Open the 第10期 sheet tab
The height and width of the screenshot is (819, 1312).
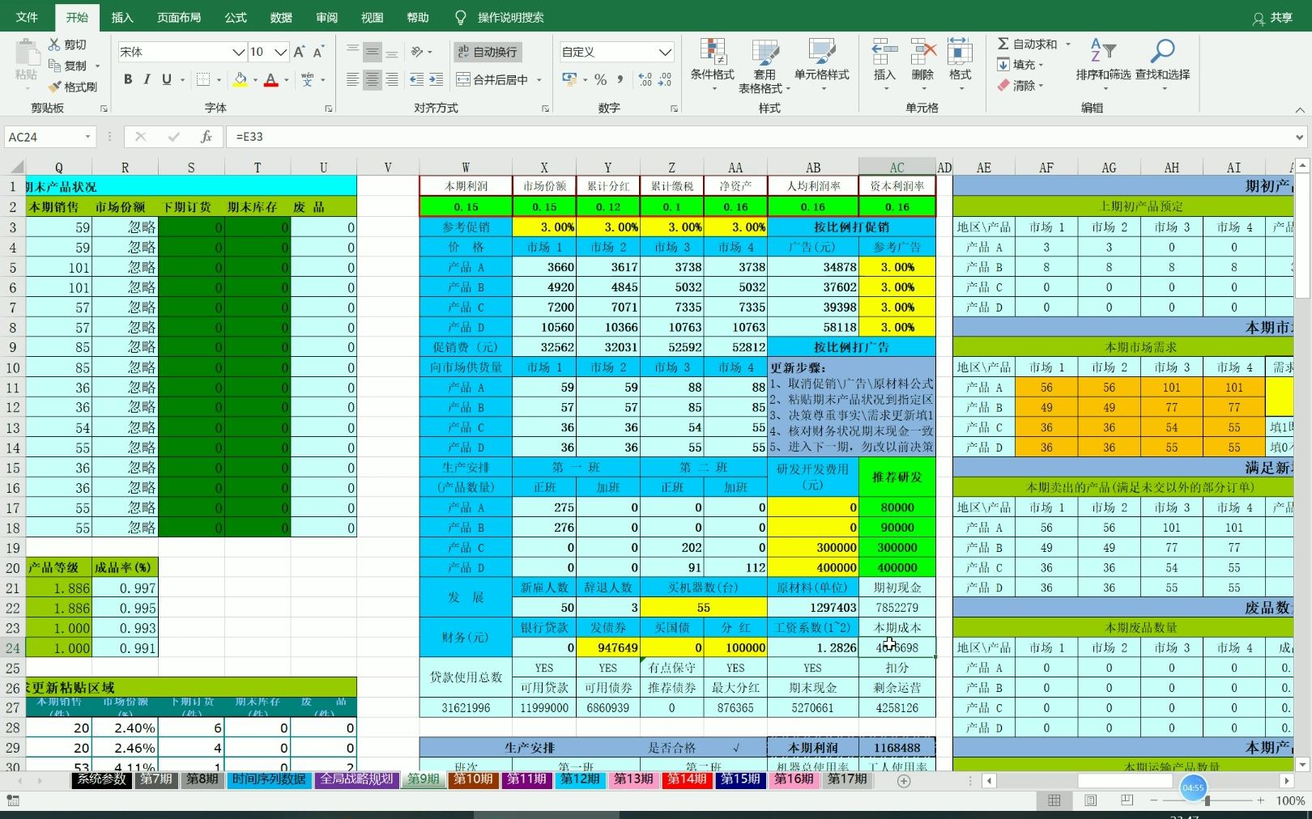[x=473, y=779]
